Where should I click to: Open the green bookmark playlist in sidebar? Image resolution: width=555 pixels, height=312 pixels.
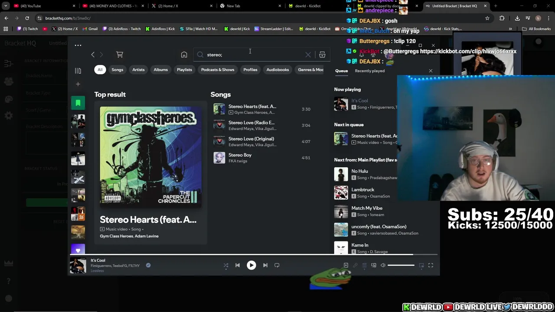[78, 103]
